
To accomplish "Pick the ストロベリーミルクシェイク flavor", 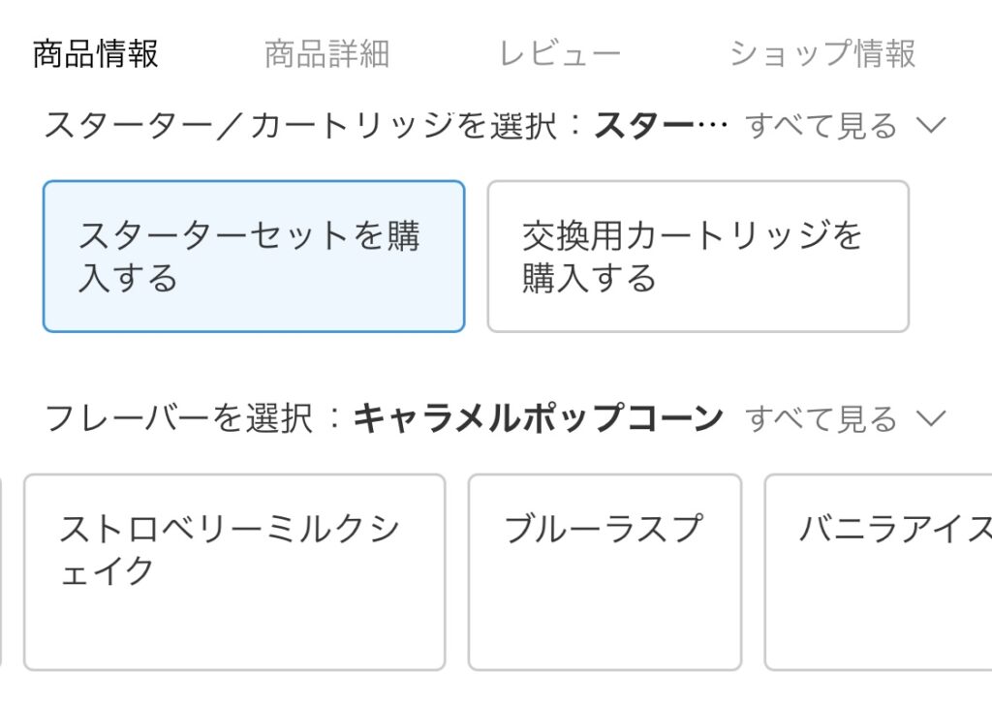I will tap(233, 571).
